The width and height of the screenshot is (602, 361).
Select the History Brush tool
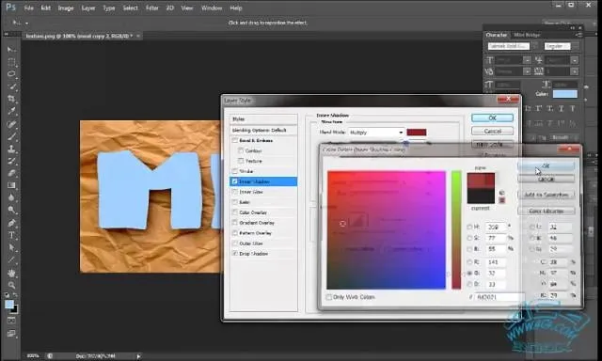[x=11, y=161]
